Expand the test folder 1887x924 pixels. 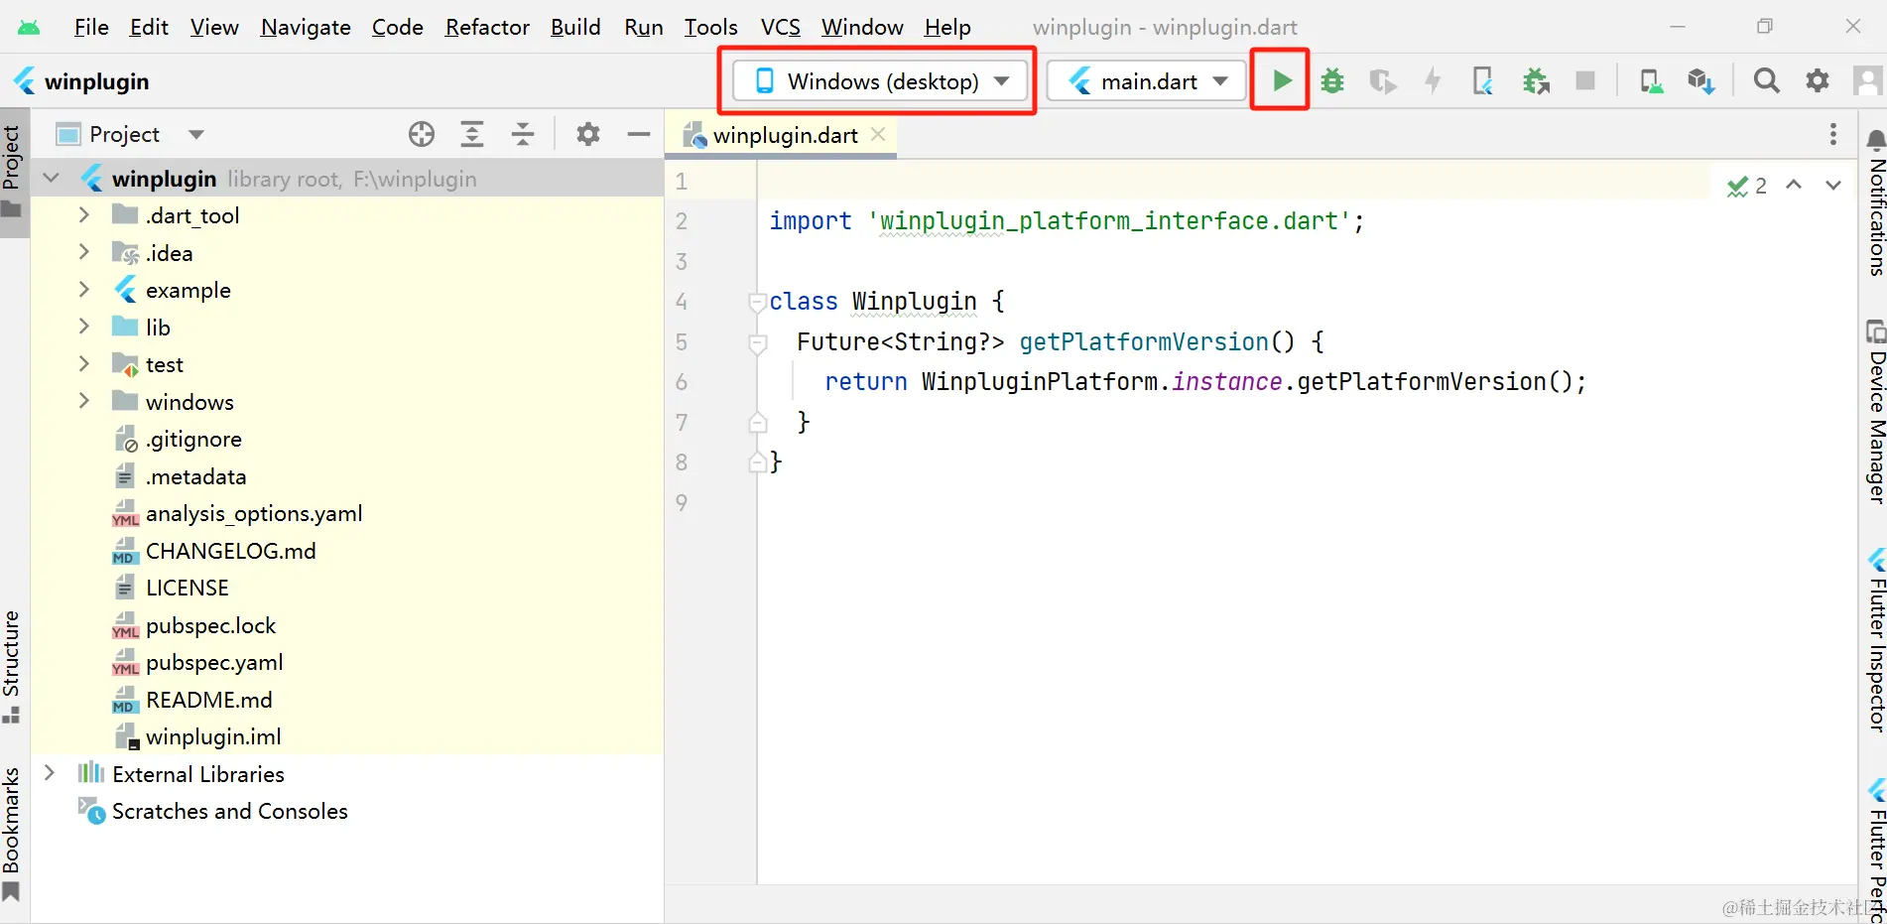84,364
